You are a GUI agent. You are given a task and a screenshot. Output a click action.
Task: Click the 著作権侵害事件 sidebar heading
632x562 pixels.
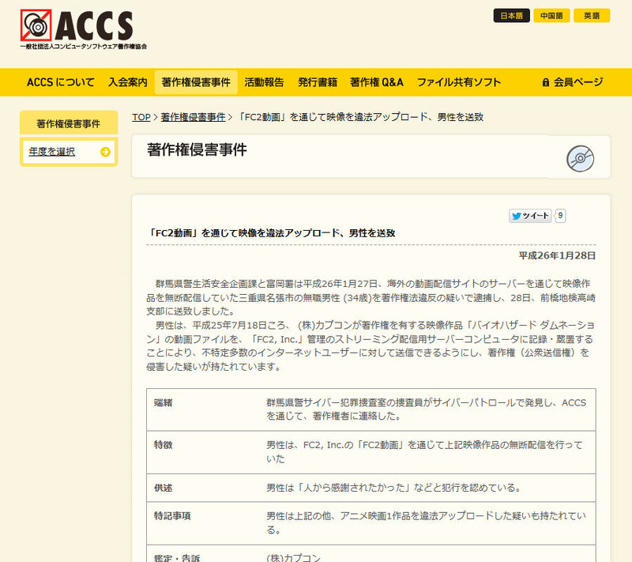[69, 124]
